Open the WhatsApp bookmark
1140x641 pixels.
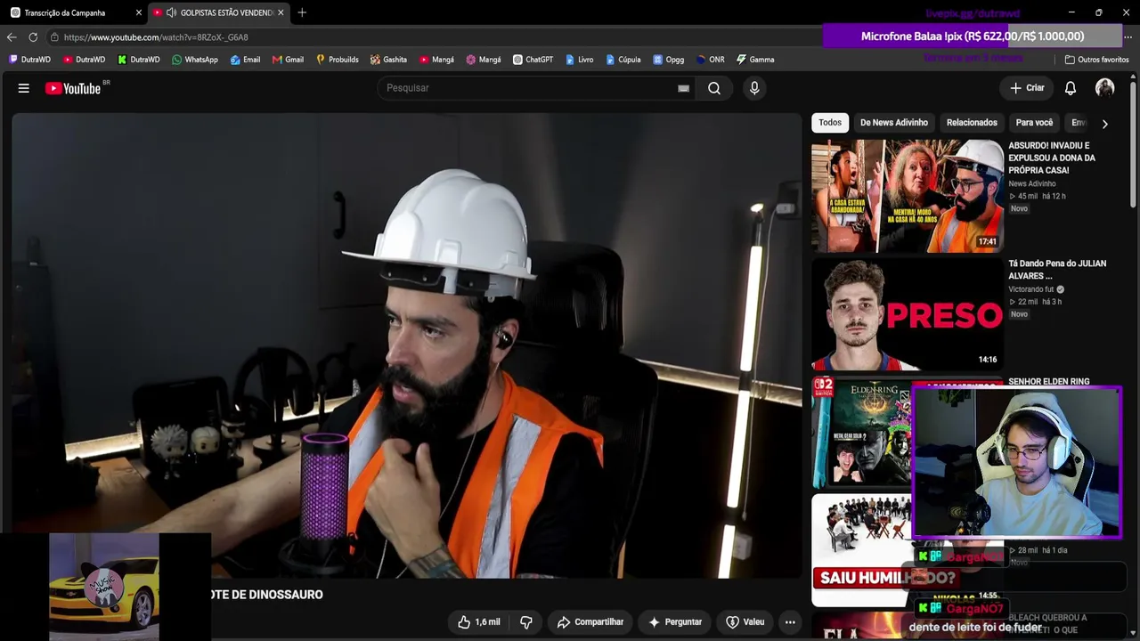[194, 60]
